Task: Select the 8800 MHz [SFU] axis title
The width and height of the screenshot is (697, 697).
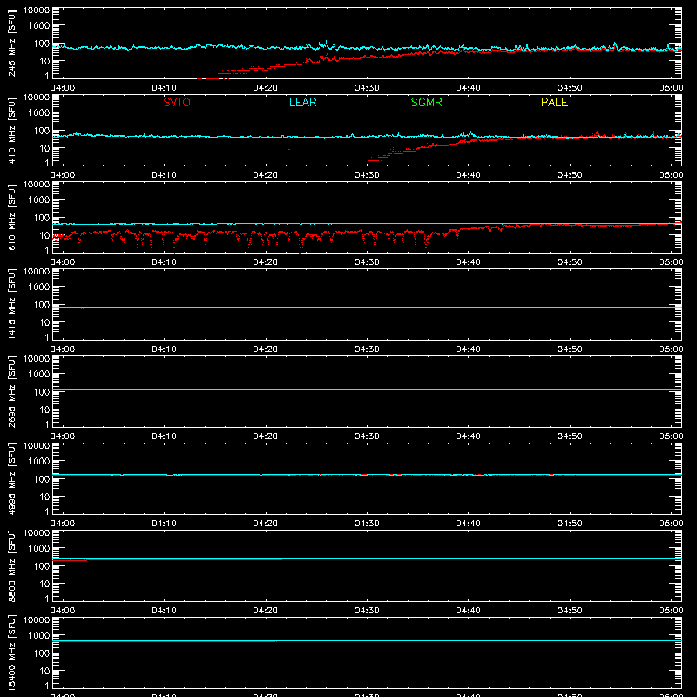Action: (11, 565)
